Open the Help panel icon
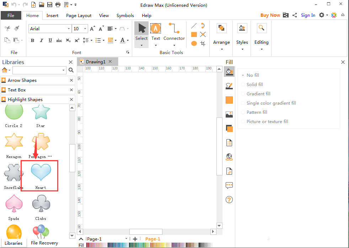Viewport: 349px width, 248px height. point(229,200)
